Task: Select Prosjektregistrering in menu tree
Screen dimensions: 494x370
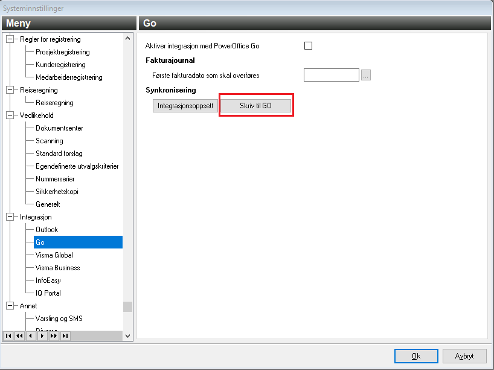Action: (63, 52)
